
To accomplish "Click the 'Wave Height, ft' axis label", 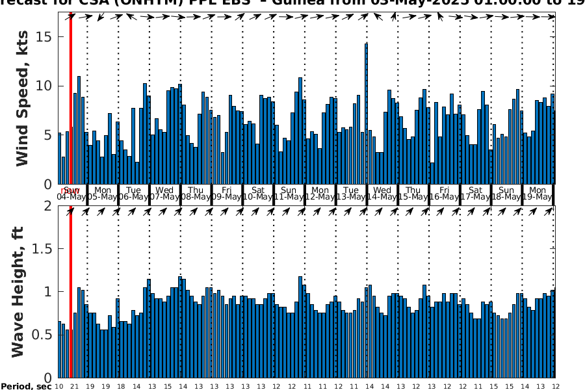I will (x=18, y=292).
